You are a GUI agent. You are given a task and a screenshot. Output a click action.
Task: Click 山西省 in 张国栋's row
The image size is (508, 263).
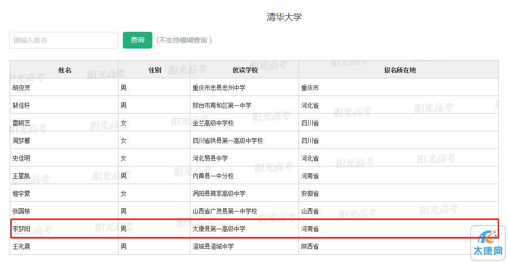pos(310,211)
